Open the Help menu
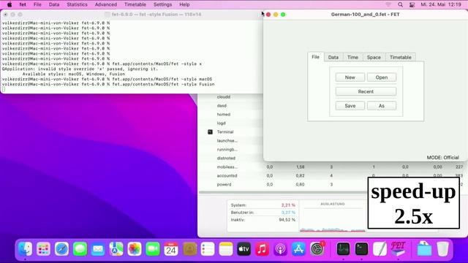This screenshot has height=263, width=468. pos(184,4)
